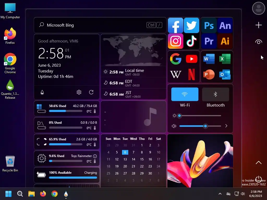The width and height of the screenshot is (267, 200).
Task: Open the Windows Start menu
Action: [8, 194]
